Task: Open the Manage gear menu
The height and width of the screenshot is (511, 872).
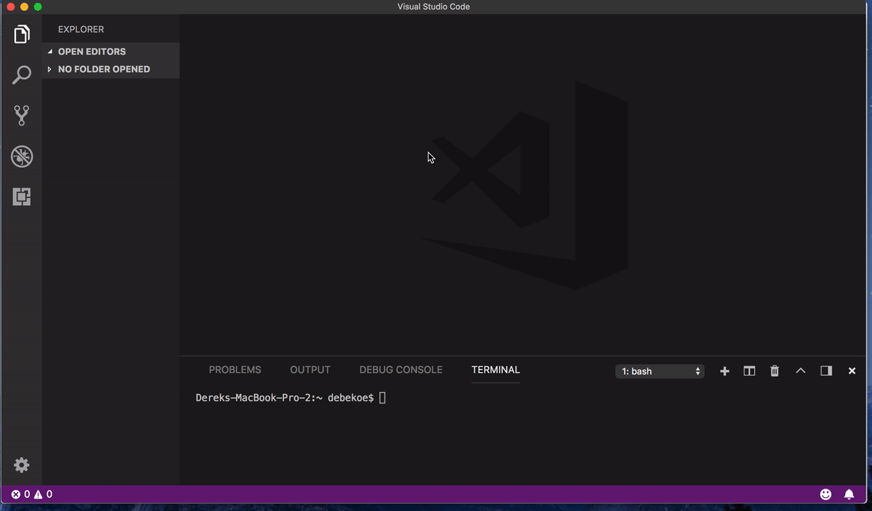Action: 22,465
